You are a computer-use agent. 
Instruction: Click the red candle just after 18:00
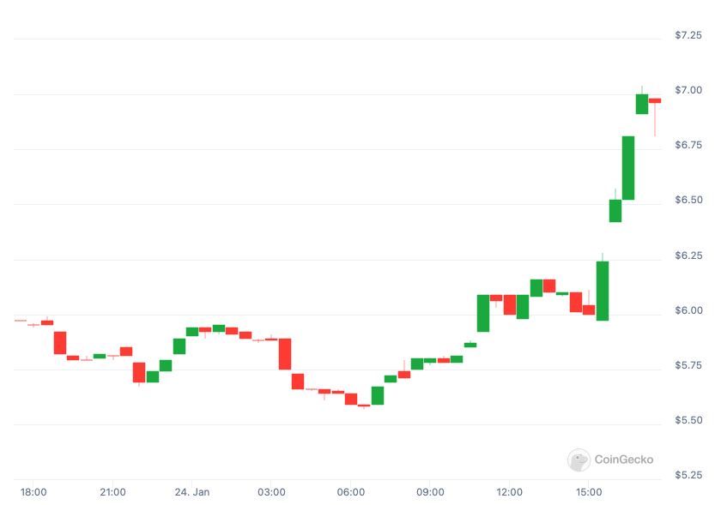click(x=47, y=323)
